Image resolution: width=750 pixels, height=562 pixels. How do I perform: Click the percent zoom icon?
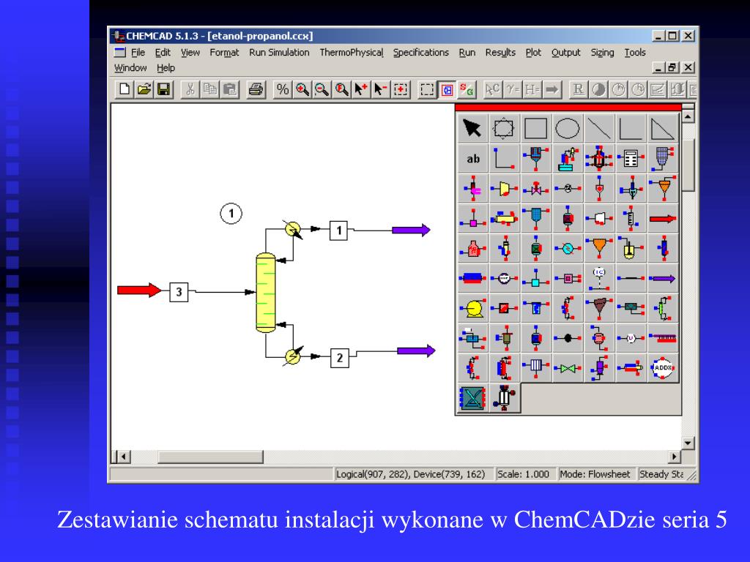(x=282, y=89)
